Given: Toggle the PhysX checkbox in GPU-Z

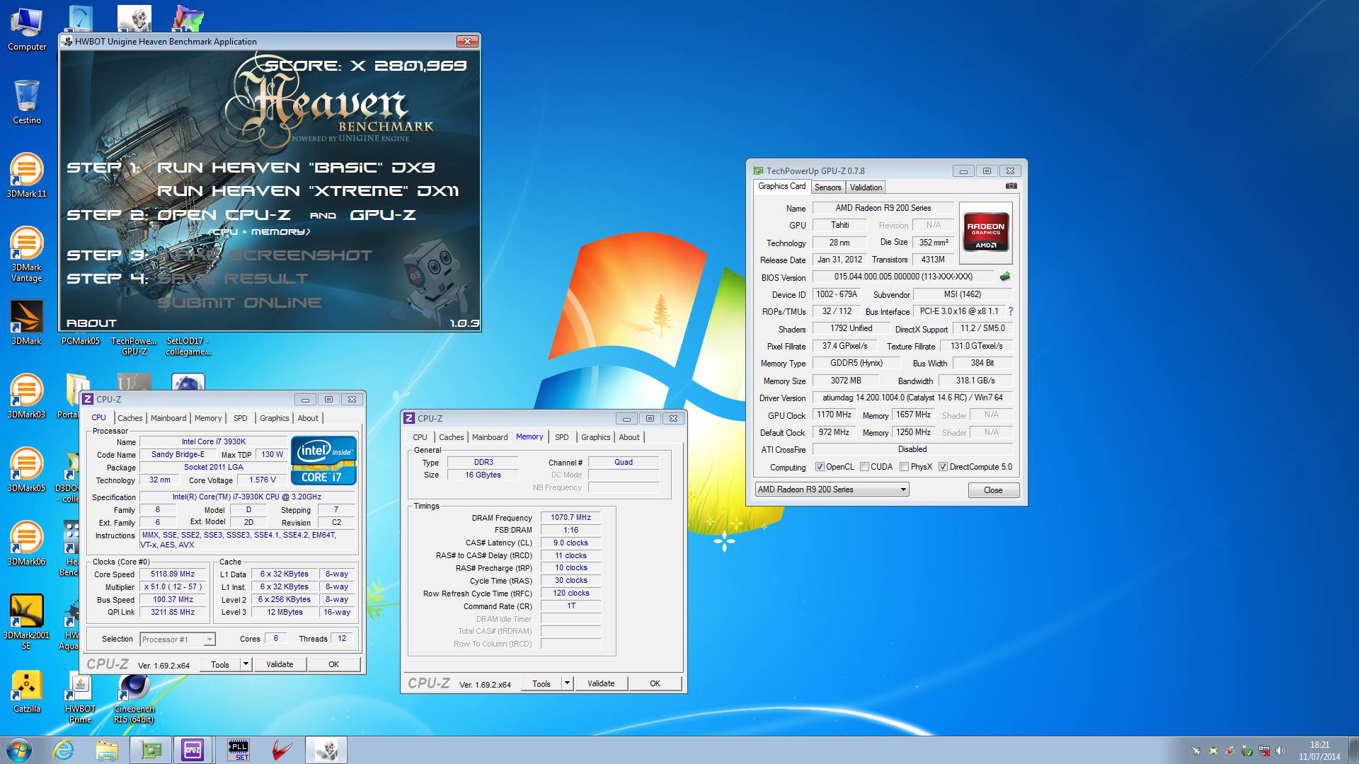Looking at the screenshot, I should coord(904,467).
